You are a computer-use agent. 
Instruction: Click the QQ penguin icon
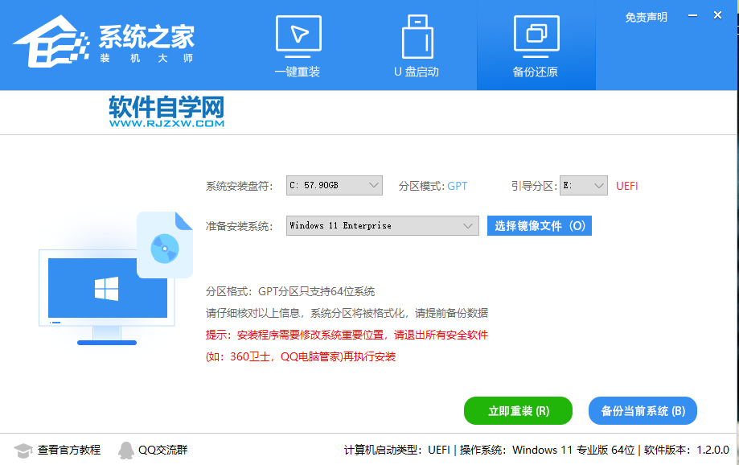(x=125, y=451)
